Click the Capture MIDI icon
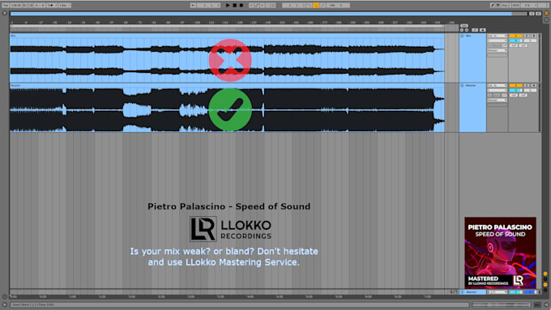Screen dimensions: 551x310 coord(267,6)
